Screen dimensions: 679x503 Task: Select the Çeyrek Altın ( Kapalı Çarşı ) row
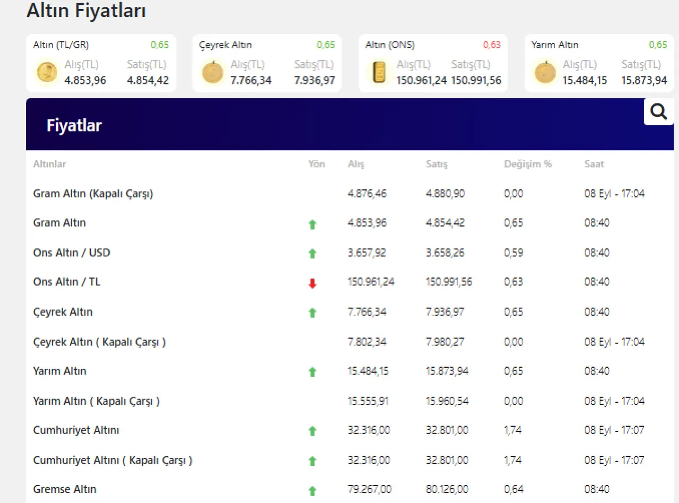pyautogui.click(x=99, y=342)
